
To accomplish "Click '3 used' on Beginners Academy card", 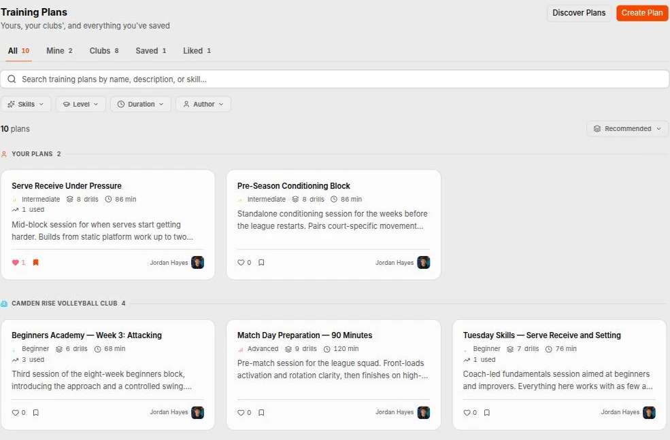I will click(x=33, y=360).
